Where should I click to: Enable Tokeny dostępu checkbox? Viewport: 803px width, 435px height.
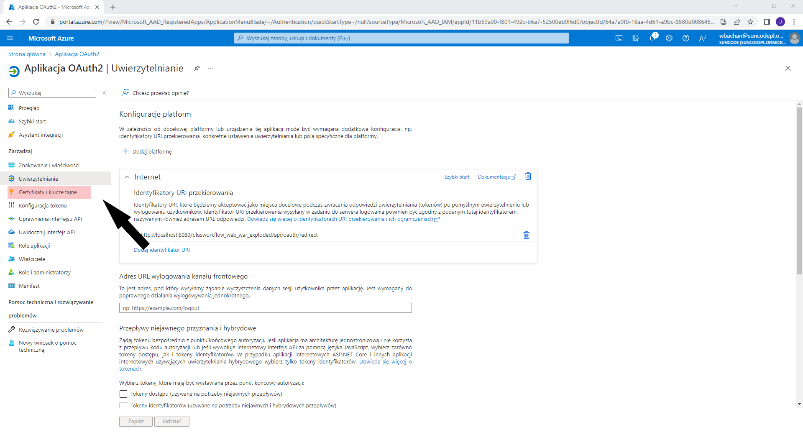[123, 394]
